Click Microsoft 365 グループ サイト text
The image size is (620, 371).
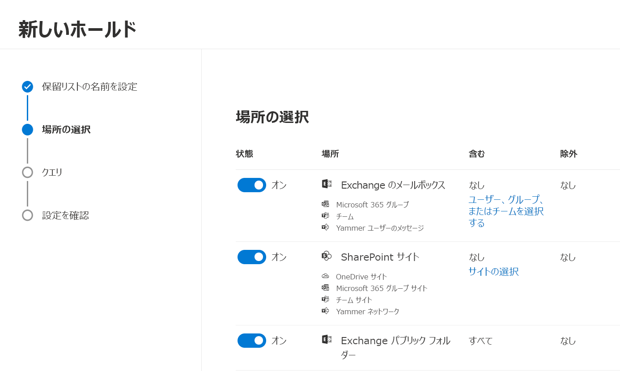click(382, 288)
